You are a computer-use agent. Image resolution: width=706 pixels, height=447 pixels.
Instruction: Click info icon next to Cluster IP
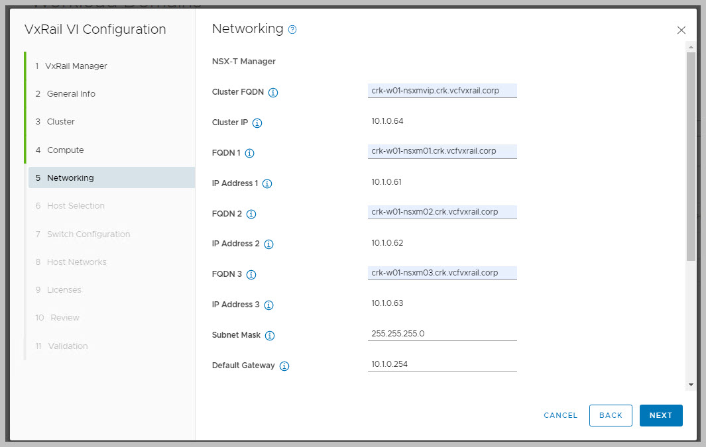257,123
